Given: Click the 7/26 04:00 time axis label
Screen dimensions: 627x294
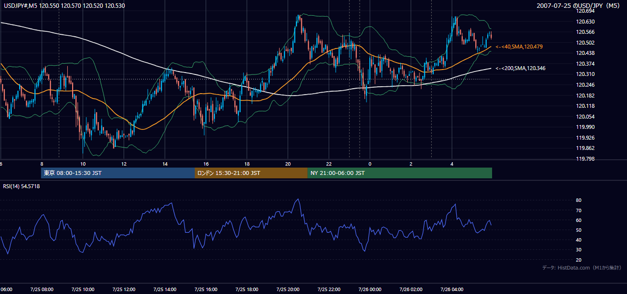Looking at the screenshot, I should click(452, 289).
